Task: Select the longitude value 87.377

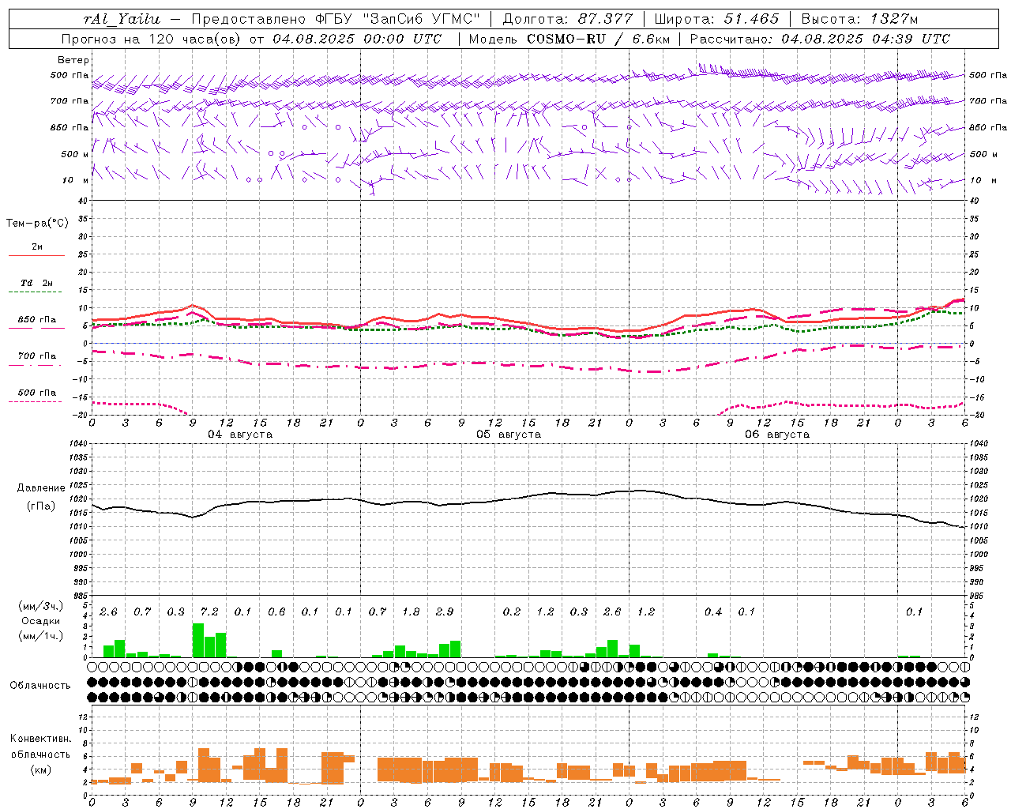Action: tap(606, 19)
